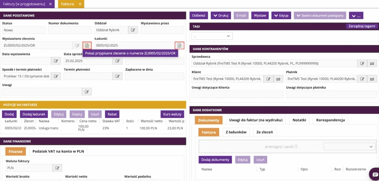Click the Kurs waluty button
The image size is (379, 181).
coord(172,114)
